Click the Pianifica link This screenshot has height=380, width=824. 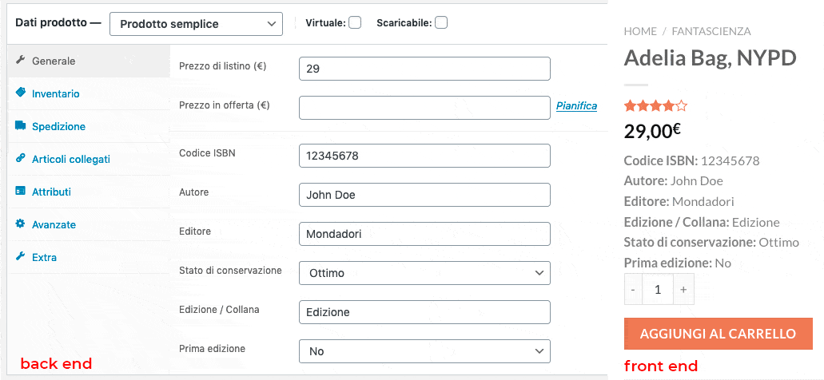tap(576, 106)
